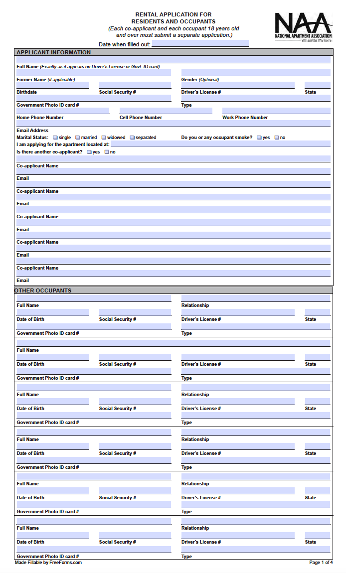The height and width of the screenshot is (573, 346).
Task: Focus the Cell Phone Number field
Action: (166, 111)
